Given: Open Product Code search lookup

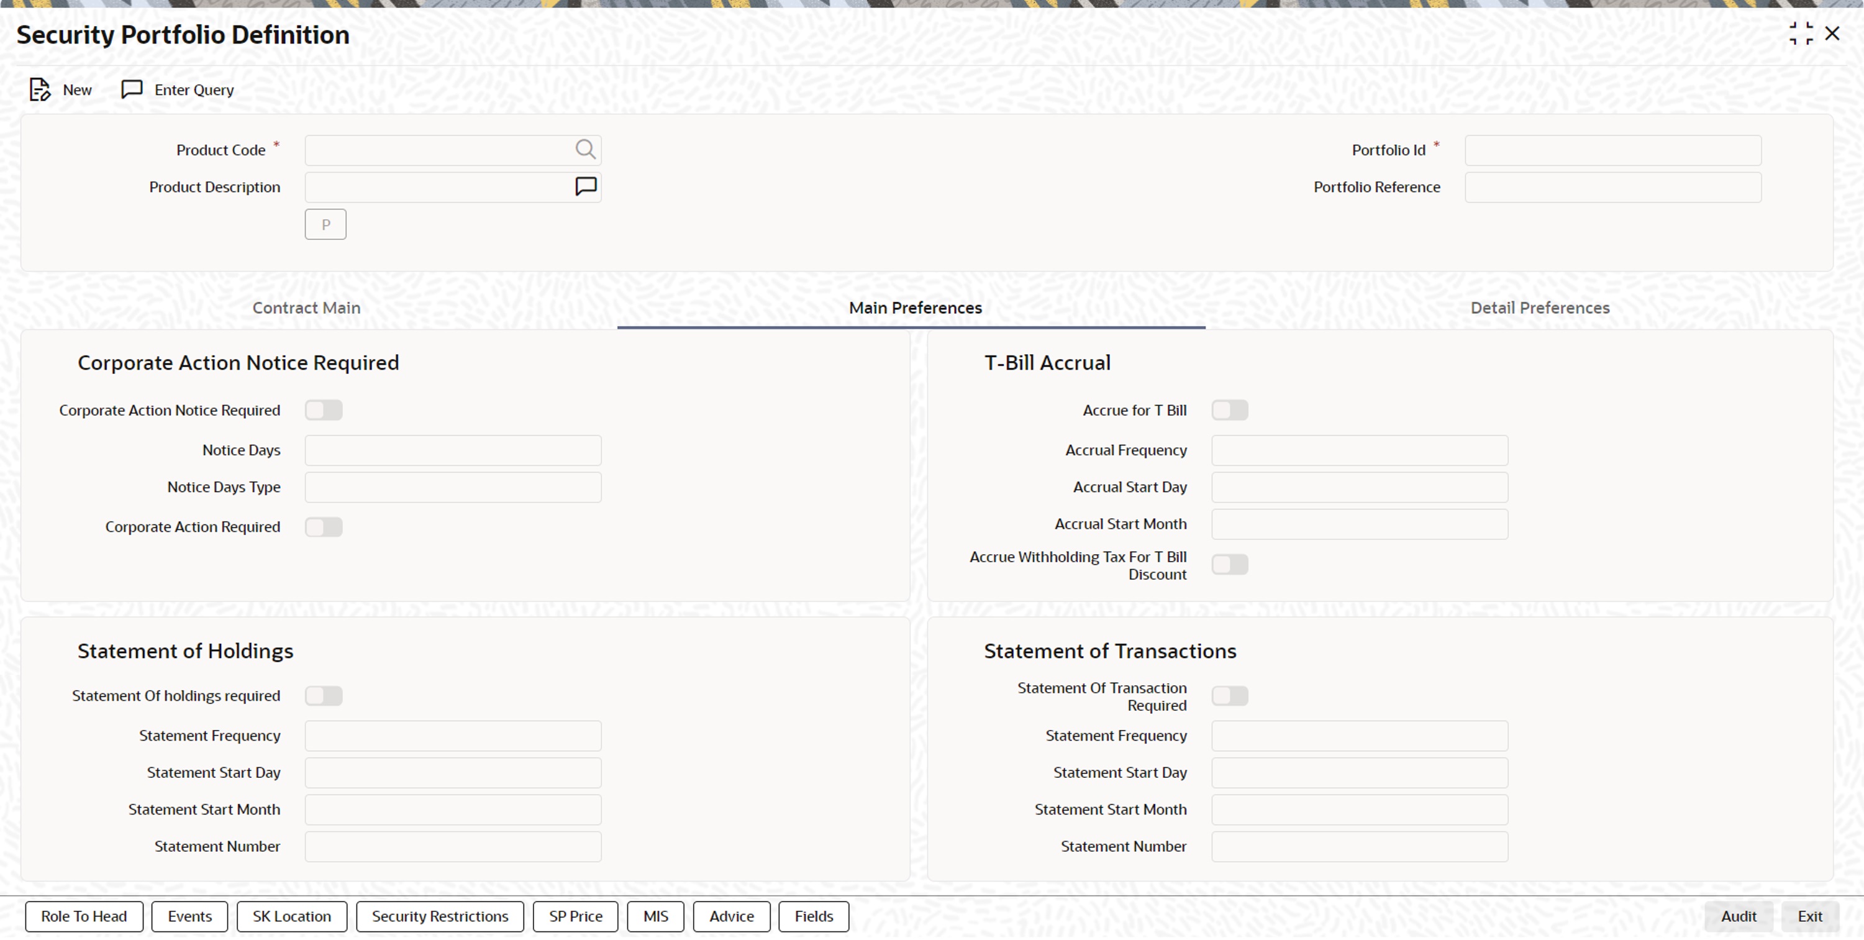Looking at the screenshot, I should pos(584,150).
